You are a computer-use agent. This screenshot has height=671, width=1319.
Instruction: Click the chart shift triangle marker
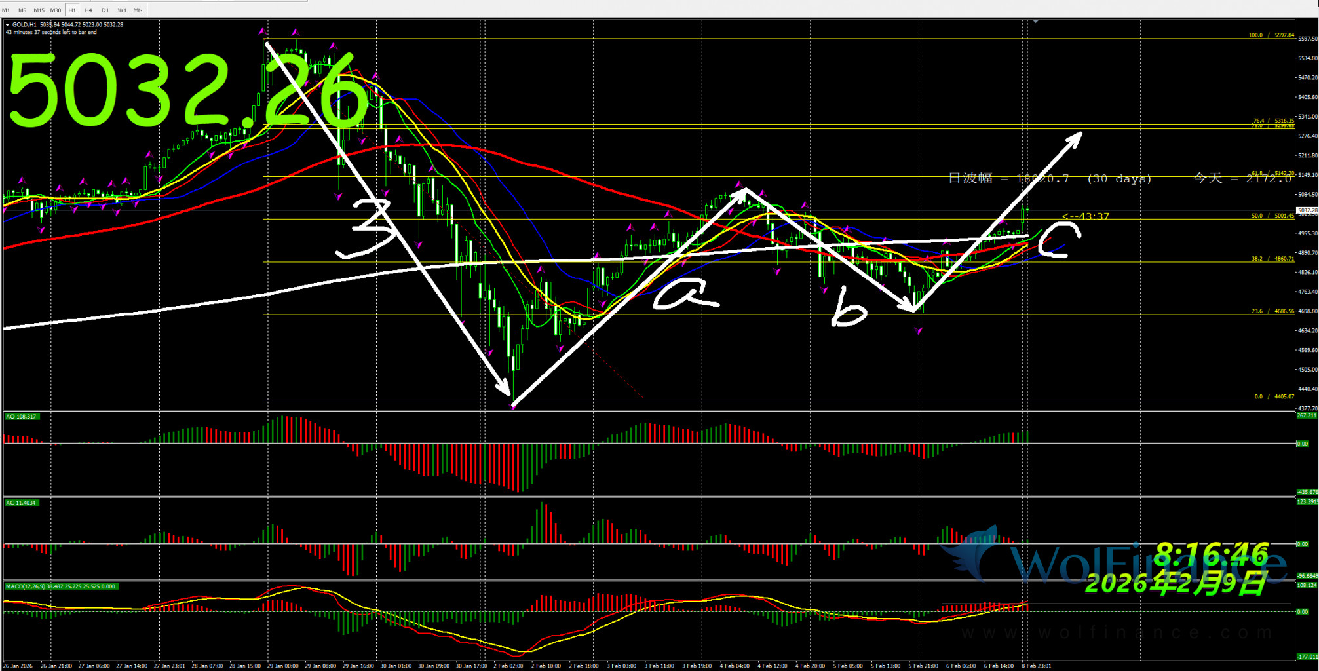point(1035,22)
